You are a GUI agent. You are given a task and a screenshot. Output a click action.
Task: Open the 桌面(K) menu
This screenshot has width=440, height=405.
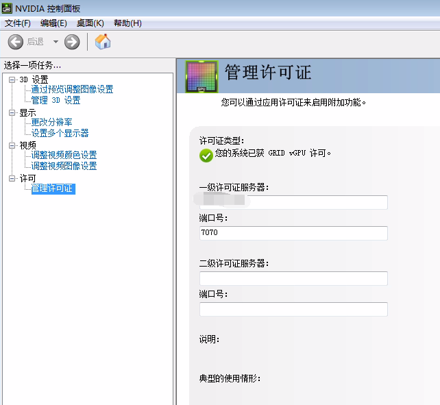tap(90, 23)
